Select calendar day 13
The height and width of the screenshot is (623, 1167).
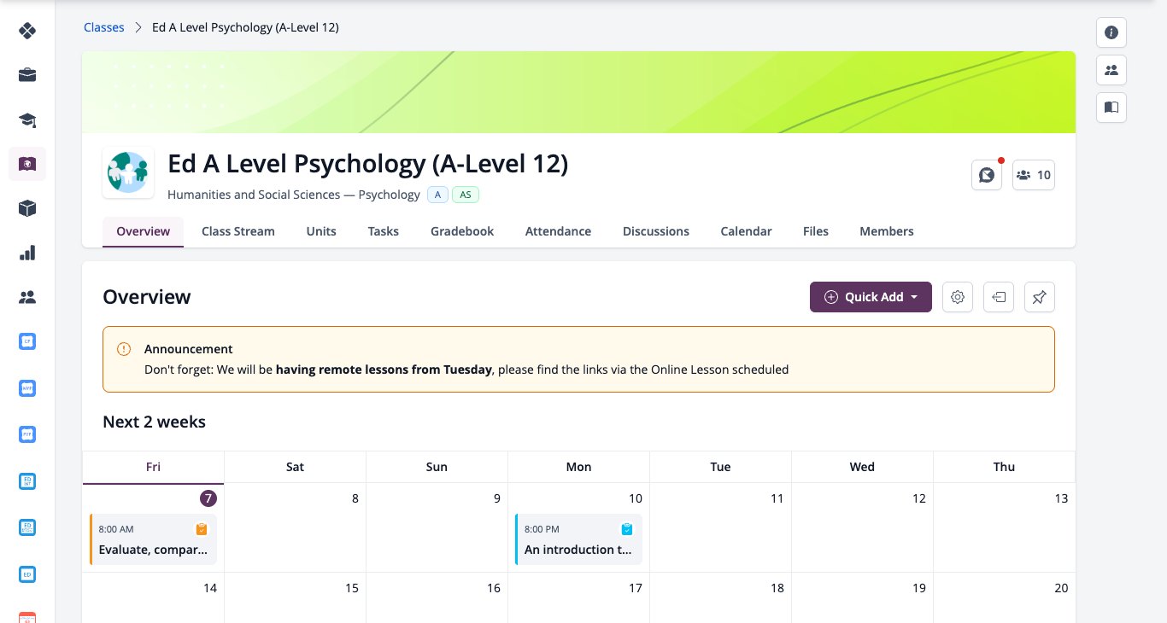(x=1061, y=498)
